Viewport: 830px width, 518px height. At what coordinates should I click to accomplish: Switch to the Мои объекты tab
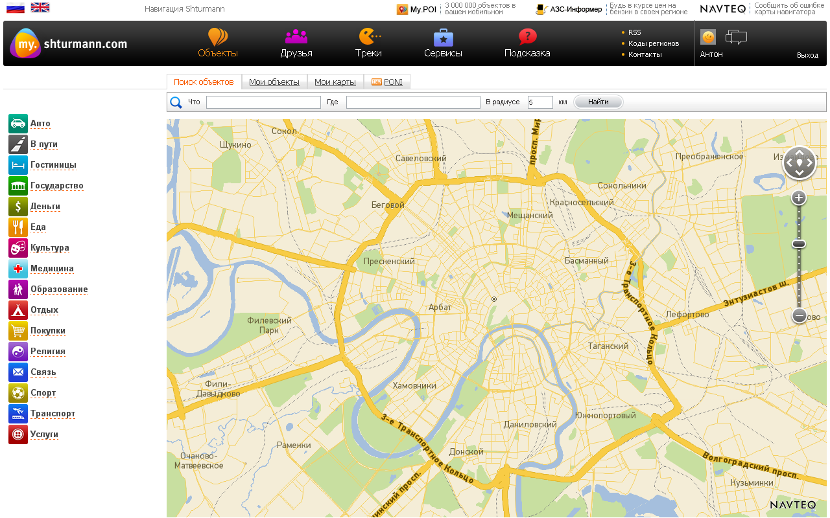274,82
